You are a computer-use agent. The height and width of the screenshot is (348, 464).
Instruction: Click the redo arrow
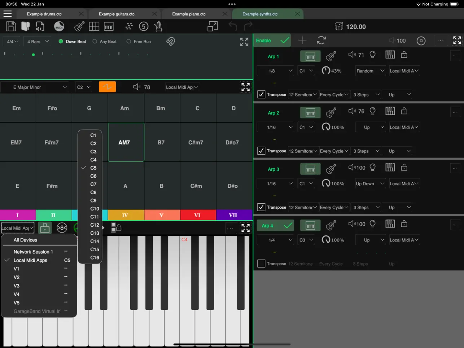click(x=248, y=26)
